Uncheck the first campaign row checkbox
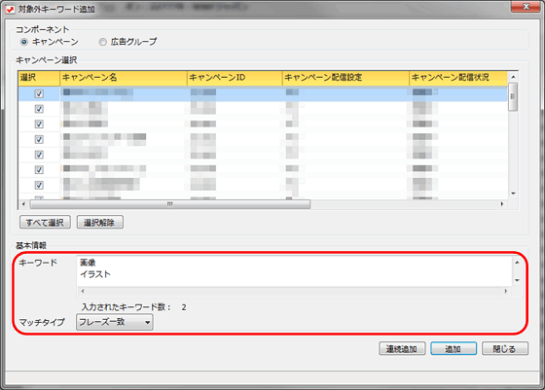 (39, 93)
